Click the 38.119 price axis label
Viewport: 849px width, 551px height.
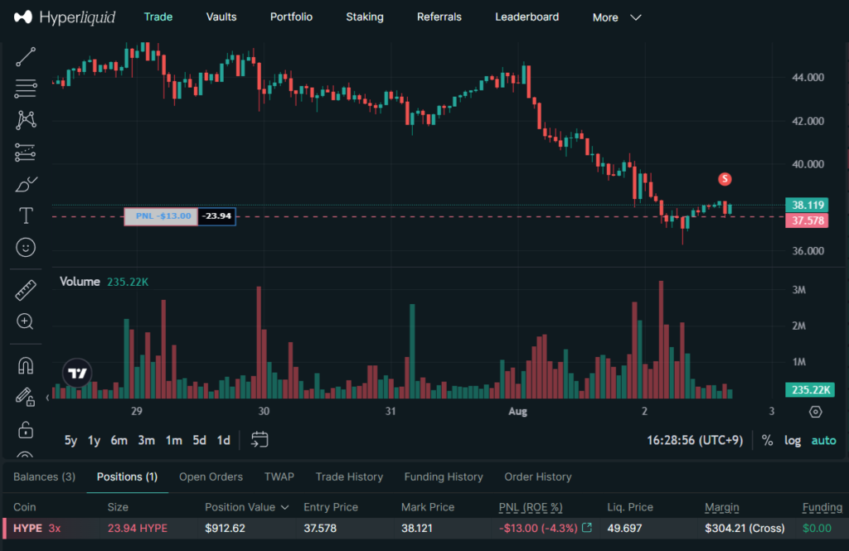(x=807, y=205)
